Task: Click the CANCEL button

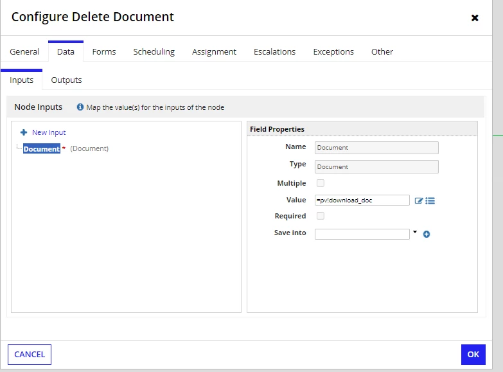Action: (30, 355)
